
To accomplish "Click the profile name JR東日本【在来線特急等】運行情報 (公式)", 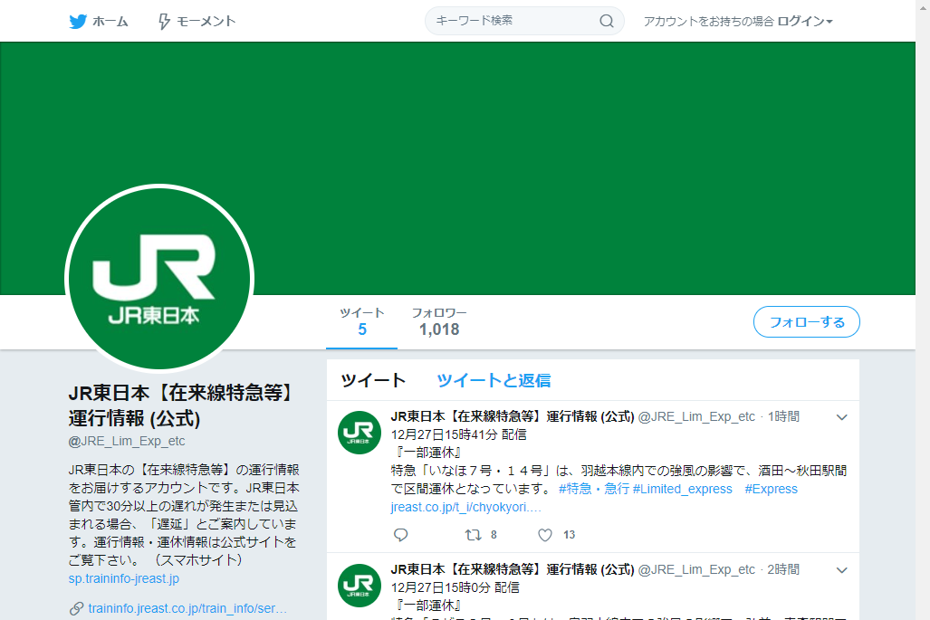I will [181, 405].
